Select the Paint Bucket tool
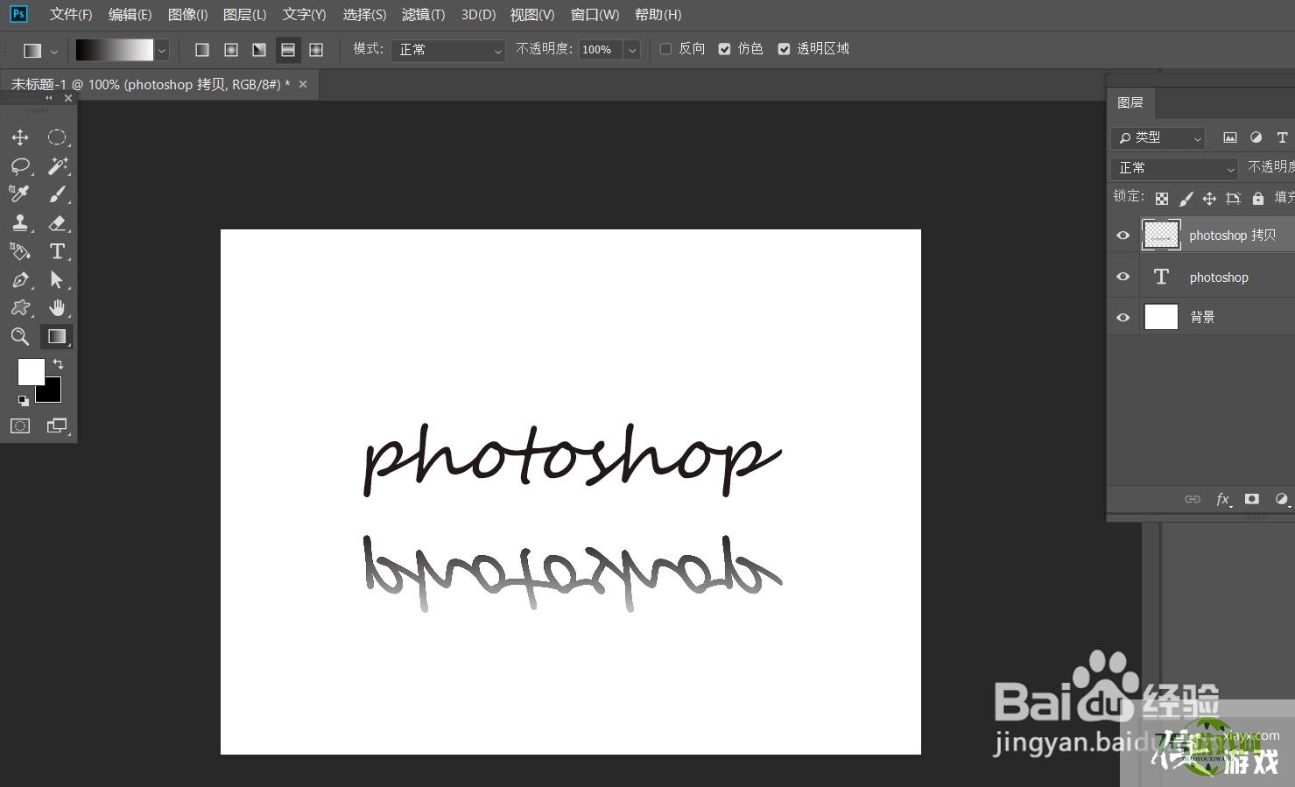This screenshot has height=787, width=1295. coord(20,251)
